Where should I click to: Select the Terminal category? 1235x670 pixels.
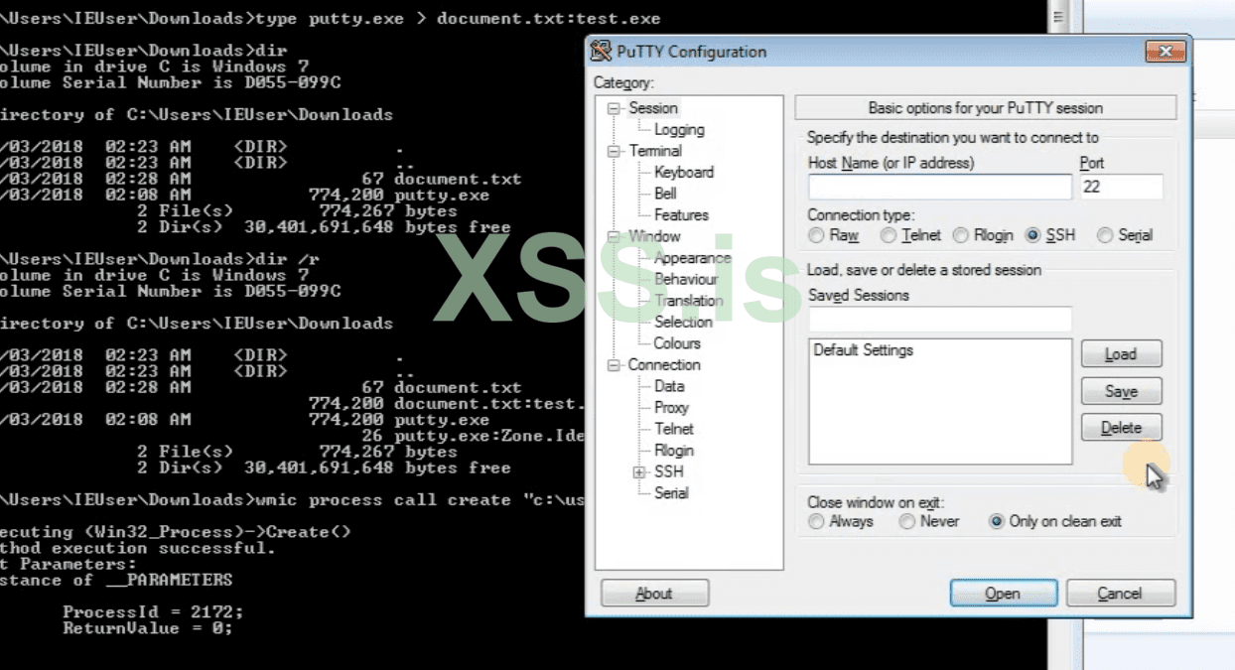(655, 151)
